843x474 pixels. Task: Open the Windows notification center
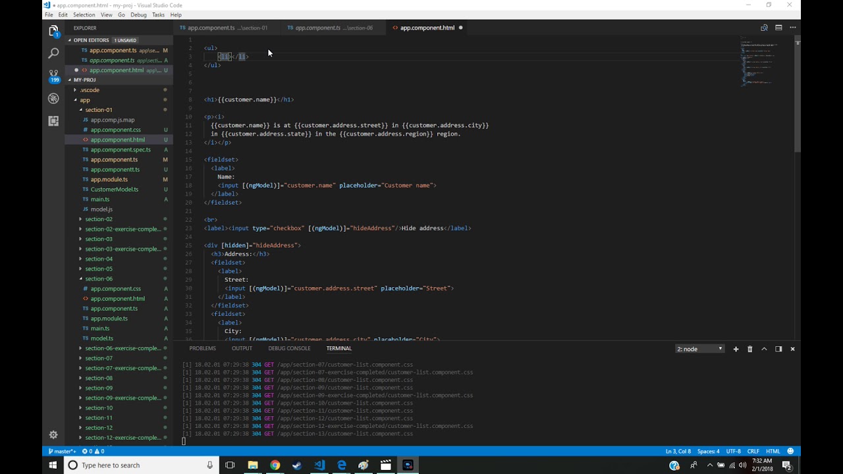click(786, 465)
